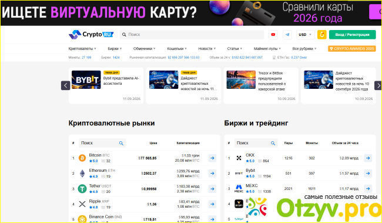Image resolution: width=382 pixels, height=223 pixels.
Task: Click the search icon in crypto markets table
Action: pos(121,143)
